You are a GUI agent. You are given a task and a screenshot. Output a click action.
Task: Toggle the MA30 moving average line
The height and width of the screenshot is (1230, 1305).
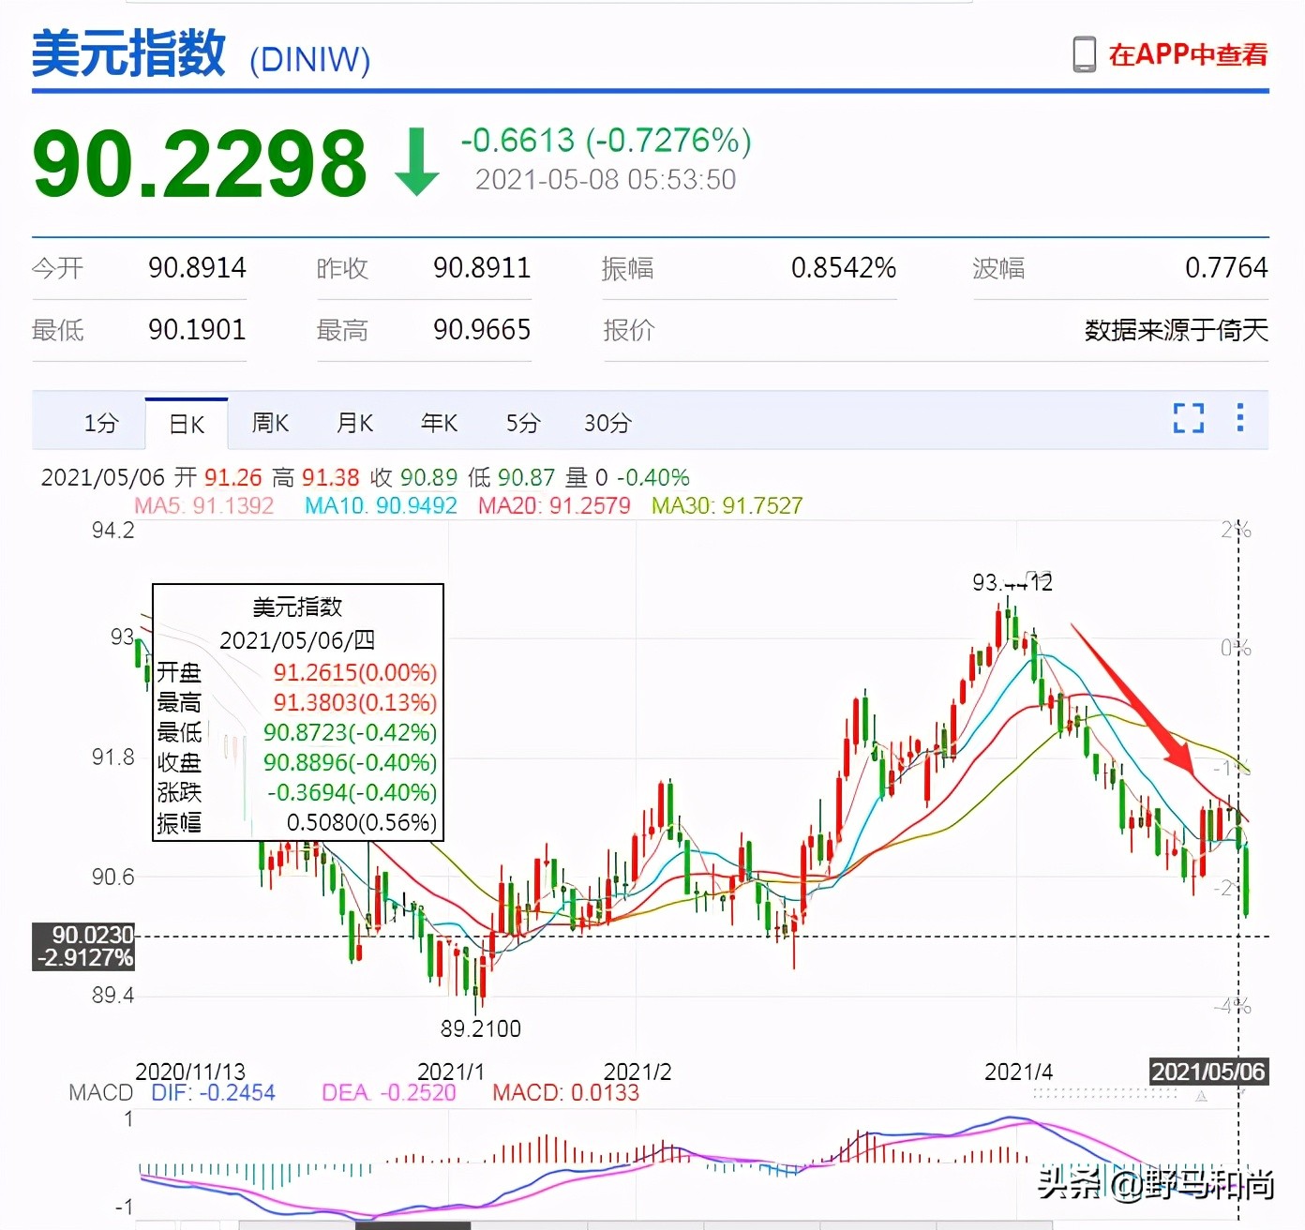point(727,505)
